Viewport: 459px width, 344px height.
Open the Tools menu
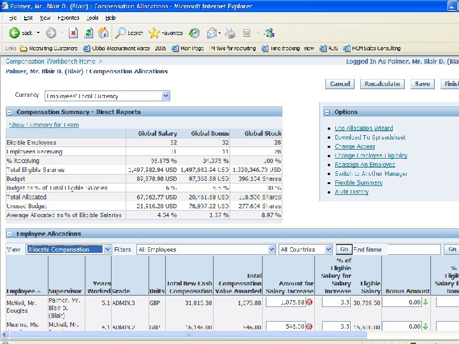[x=92, y=18]
